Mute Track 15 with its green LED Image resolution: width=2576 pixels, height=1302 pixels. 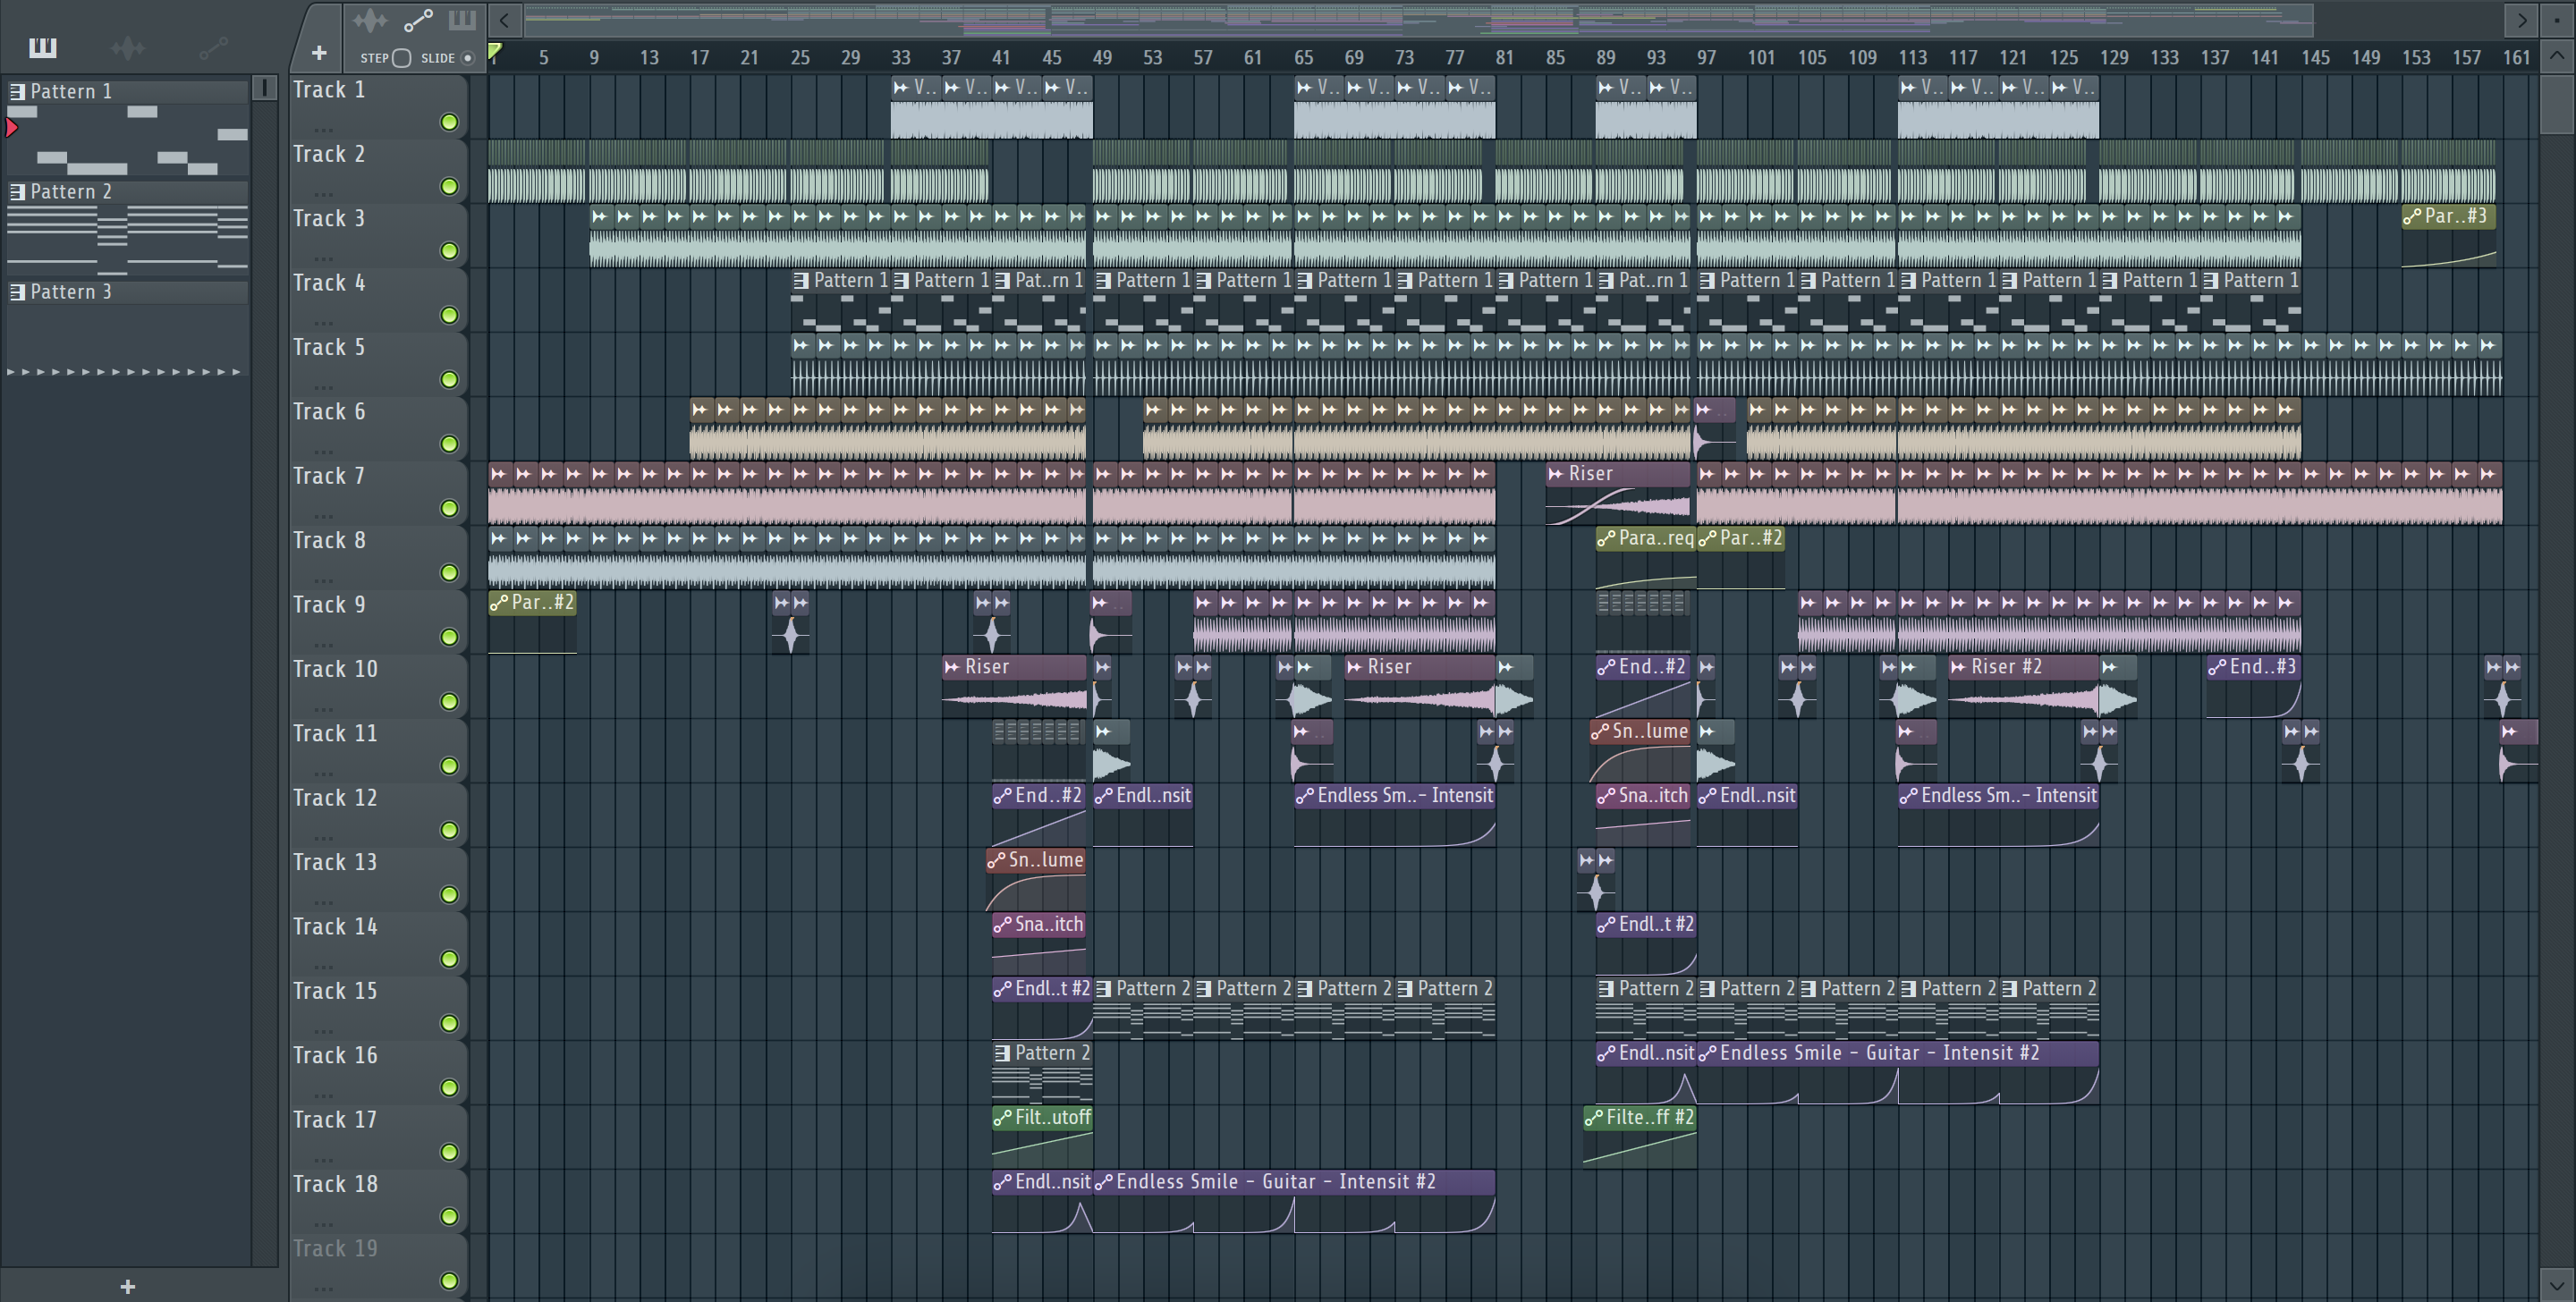pyautogui.click(x=449, y=1023)
